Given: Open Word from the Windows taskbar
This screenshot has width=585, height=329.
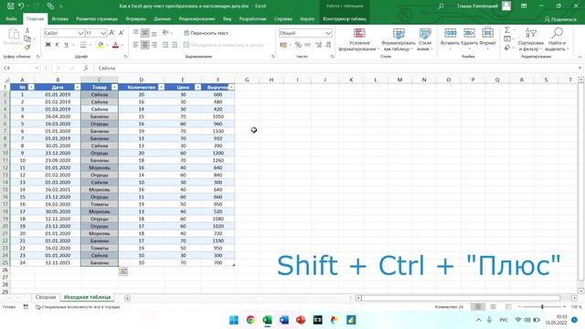Looking at the screenshot, I should point(284,320).
